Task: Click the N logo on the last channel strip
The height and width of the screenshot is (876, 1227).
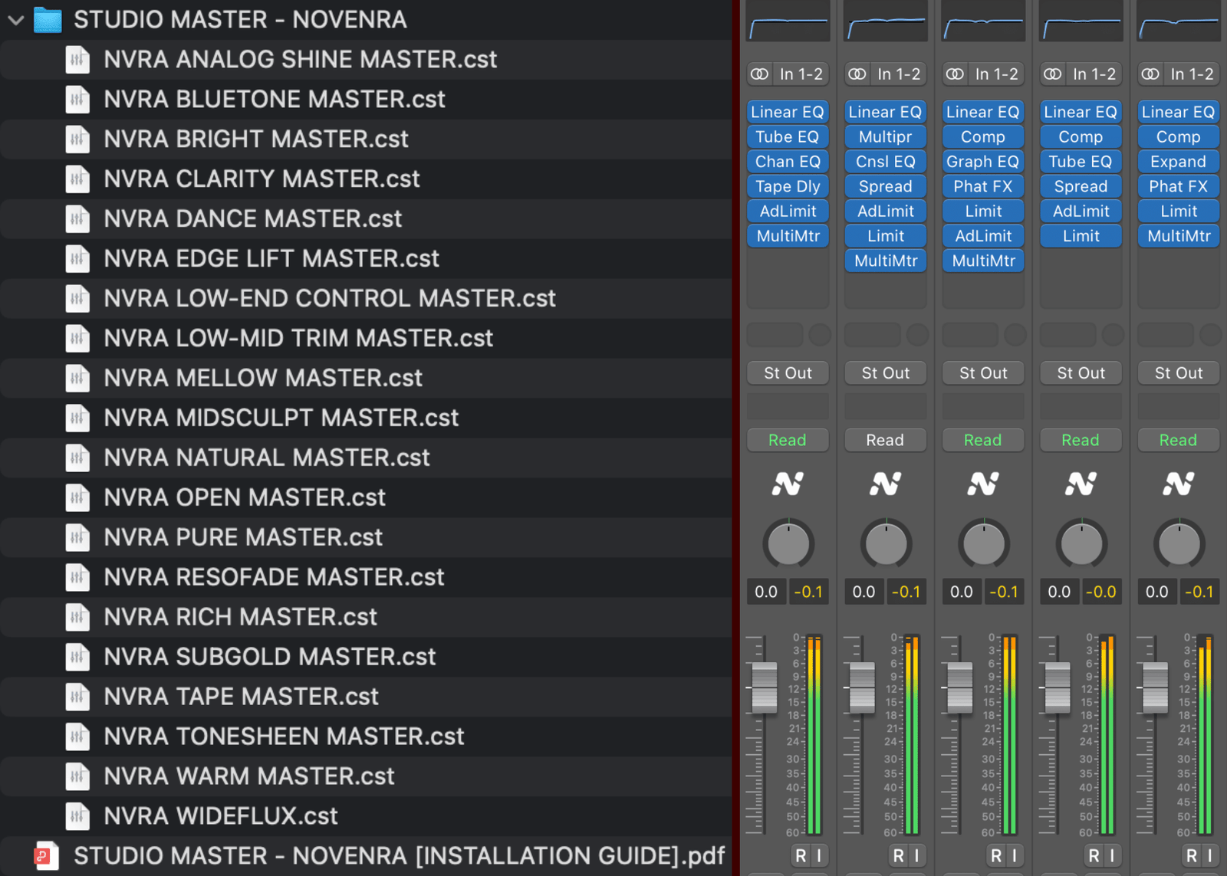Action: (x=1178, y=484)
